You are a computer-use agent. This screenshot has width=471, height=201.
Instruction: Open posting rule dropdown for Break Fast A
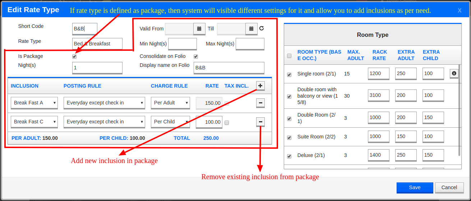click(x=104, y=103)
